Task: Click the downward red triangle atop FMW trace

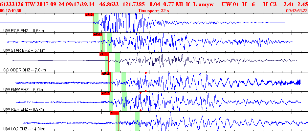Action: 146,73
